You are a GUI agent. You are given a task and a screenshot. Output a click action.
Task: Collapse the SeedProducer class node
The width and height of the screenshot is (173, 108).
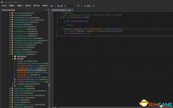(x=10, y=54)
